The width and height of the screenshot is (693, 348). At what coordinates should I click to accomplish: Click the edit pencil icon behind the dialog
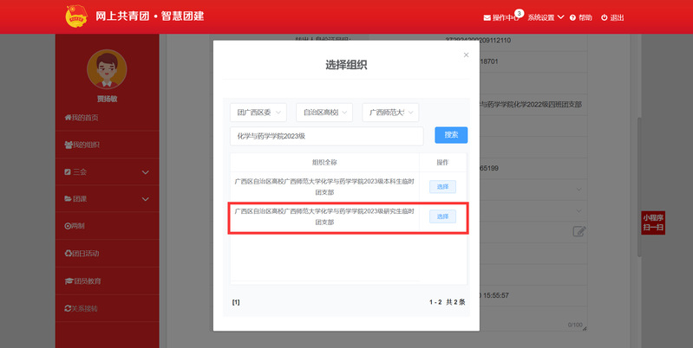point(579,231)
